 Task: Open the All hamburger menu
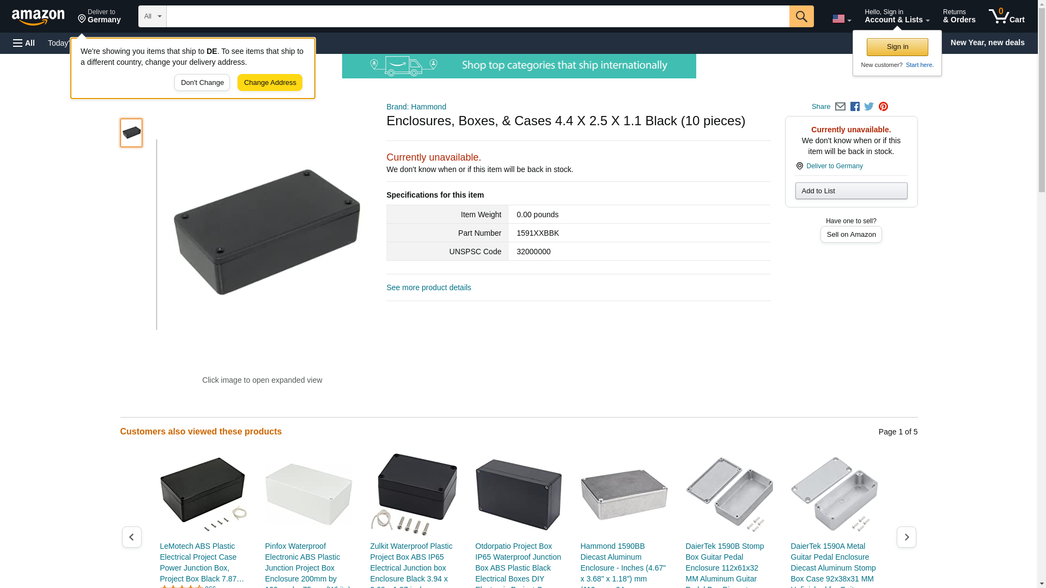[x=24, y=43]
